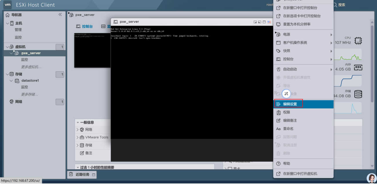
Task: Click the 更多虚拟机... link
Action: pyautogui.click(x=31, y=67)
